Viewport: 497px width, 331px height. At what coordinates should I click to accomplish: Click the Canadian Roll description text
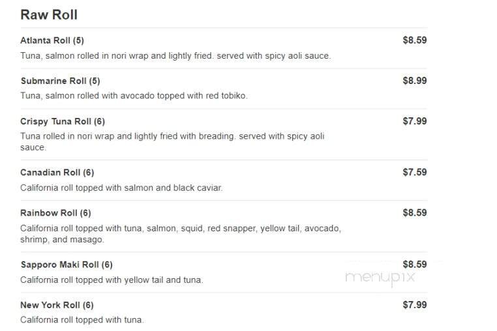tap(121, 188)
